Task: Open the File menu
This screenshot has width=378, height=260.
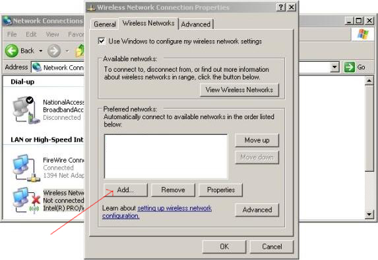Action: point(12,34)
